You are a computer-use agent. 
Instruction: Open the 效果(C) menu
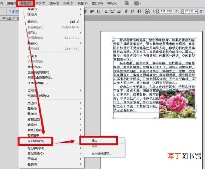click(x=68, y=3)
